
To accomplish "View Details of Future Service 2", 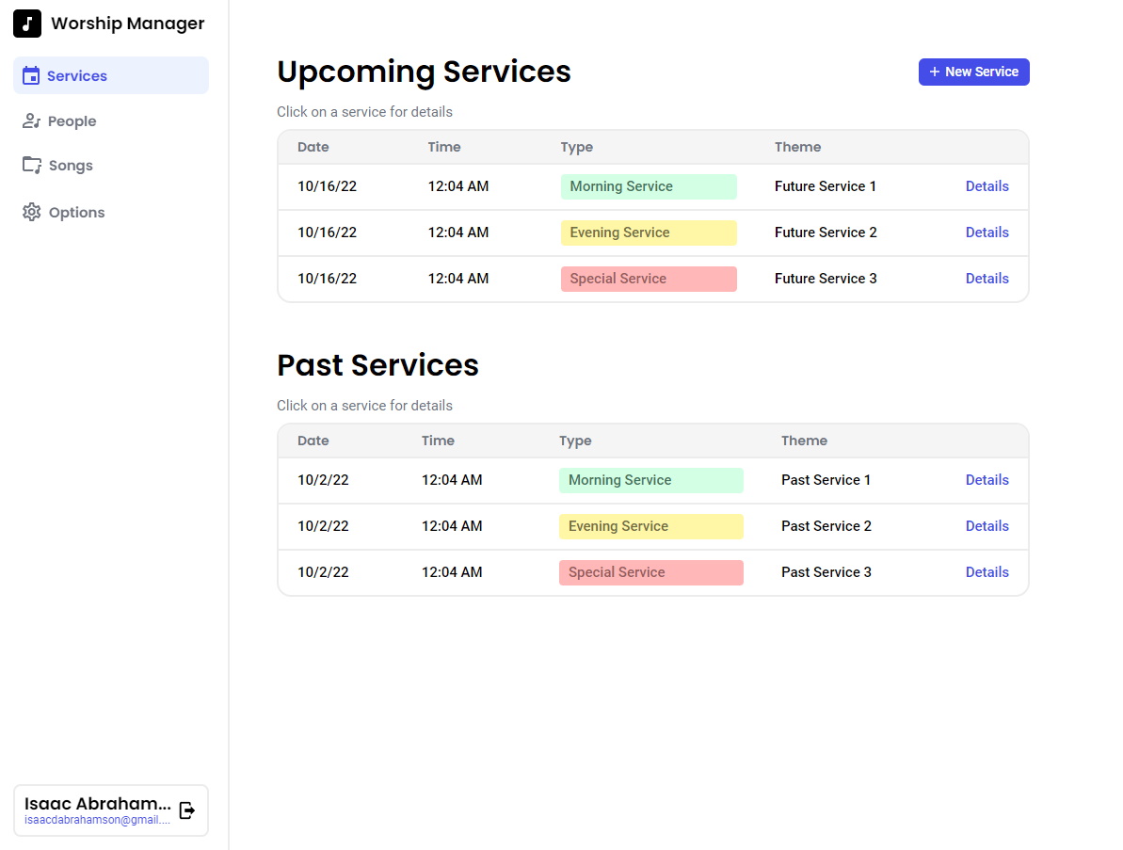I will 987,233.
